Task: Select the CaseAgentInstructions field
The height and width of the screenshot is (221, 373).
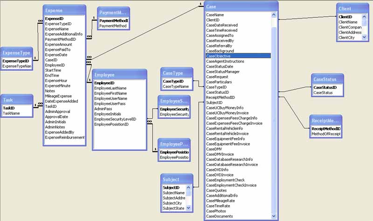Action: [x=225, y=61]
